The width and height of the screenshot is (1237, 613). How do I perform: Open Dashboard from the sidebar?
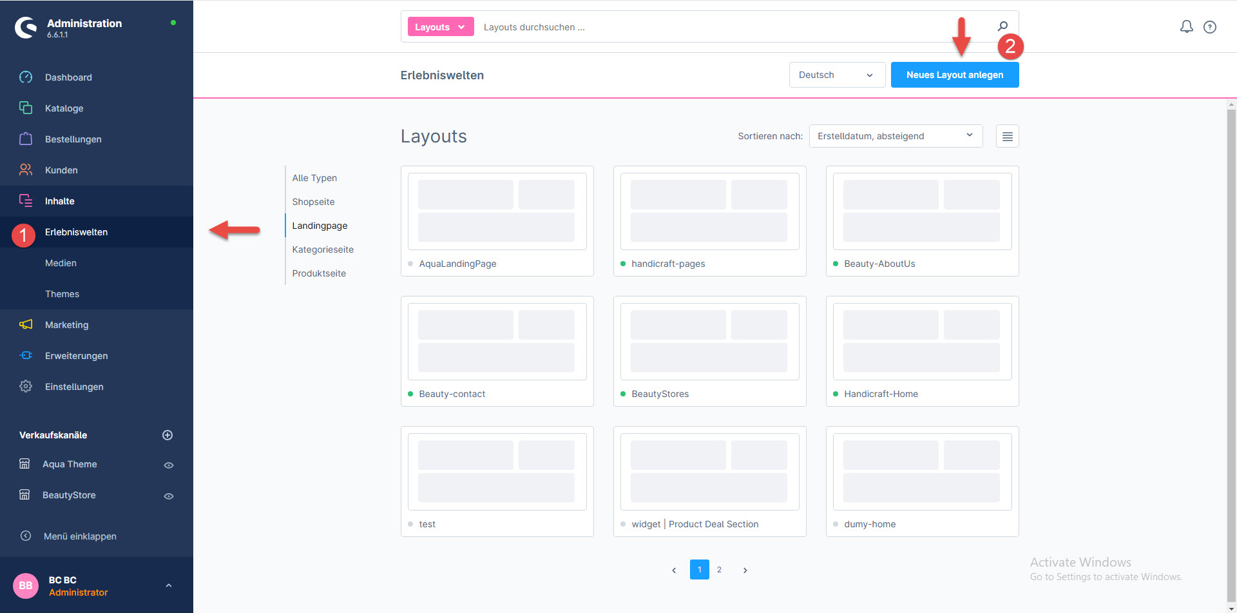(x=68, y=77)
